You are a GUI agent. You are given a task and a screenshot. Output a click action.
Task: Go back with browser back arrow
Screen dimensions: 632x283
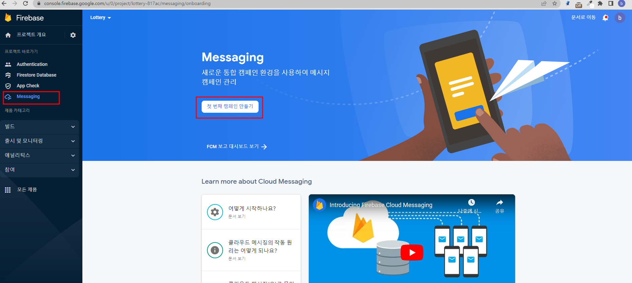pyautogui.click(x=4, y=3)
